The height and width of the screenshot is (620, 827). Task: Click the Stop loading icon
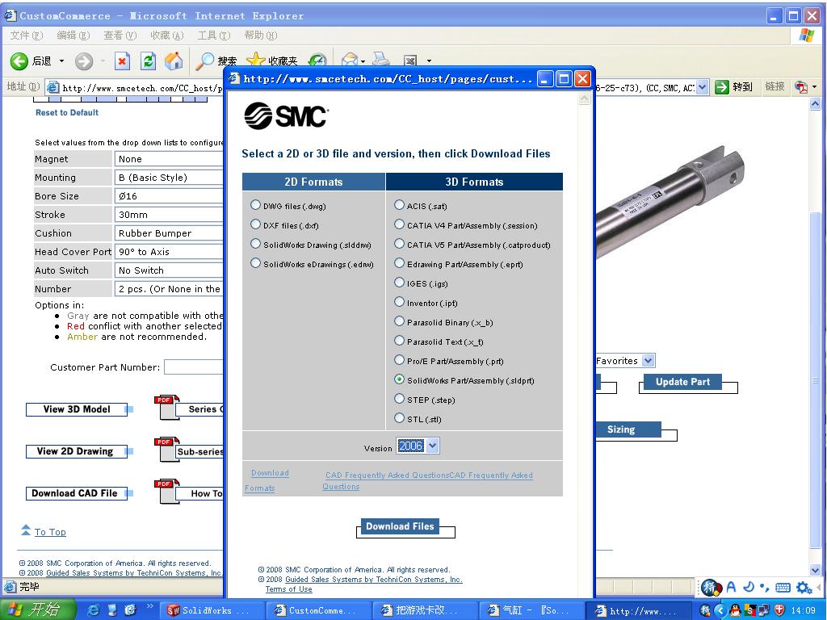[x=123, y=61]
